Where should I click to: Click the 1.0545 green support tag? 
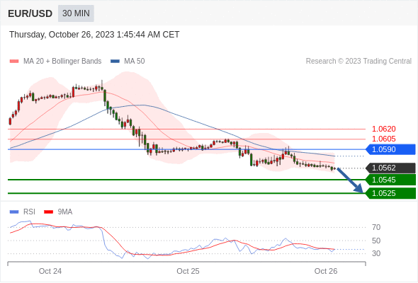click(390, 180)
